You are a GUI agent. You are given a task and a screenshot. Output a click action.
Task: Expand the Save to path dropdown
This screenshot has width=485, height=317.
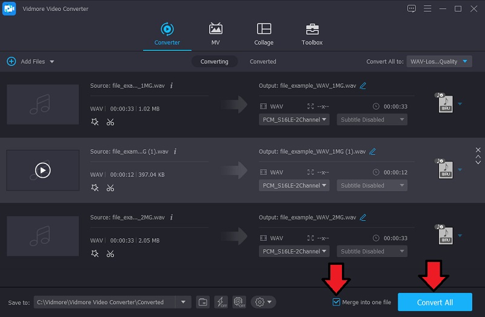[184, 302]
